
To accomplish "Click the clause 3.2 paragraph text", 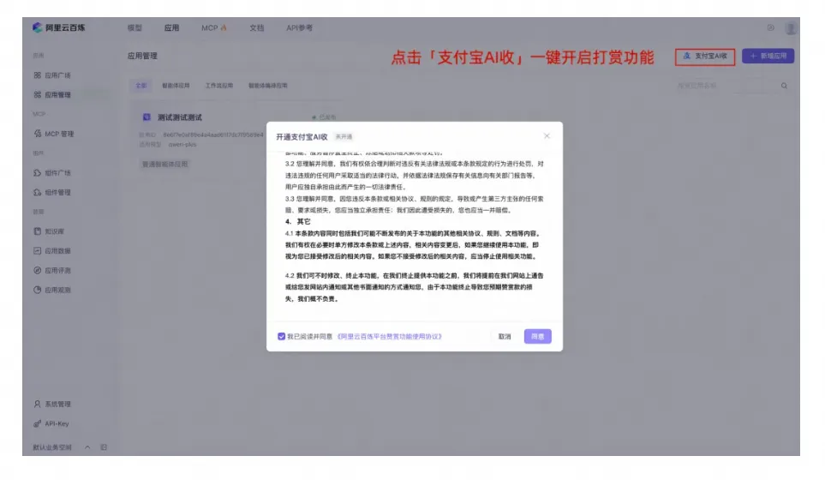I will pyautogui.click(x=415, y=175).
